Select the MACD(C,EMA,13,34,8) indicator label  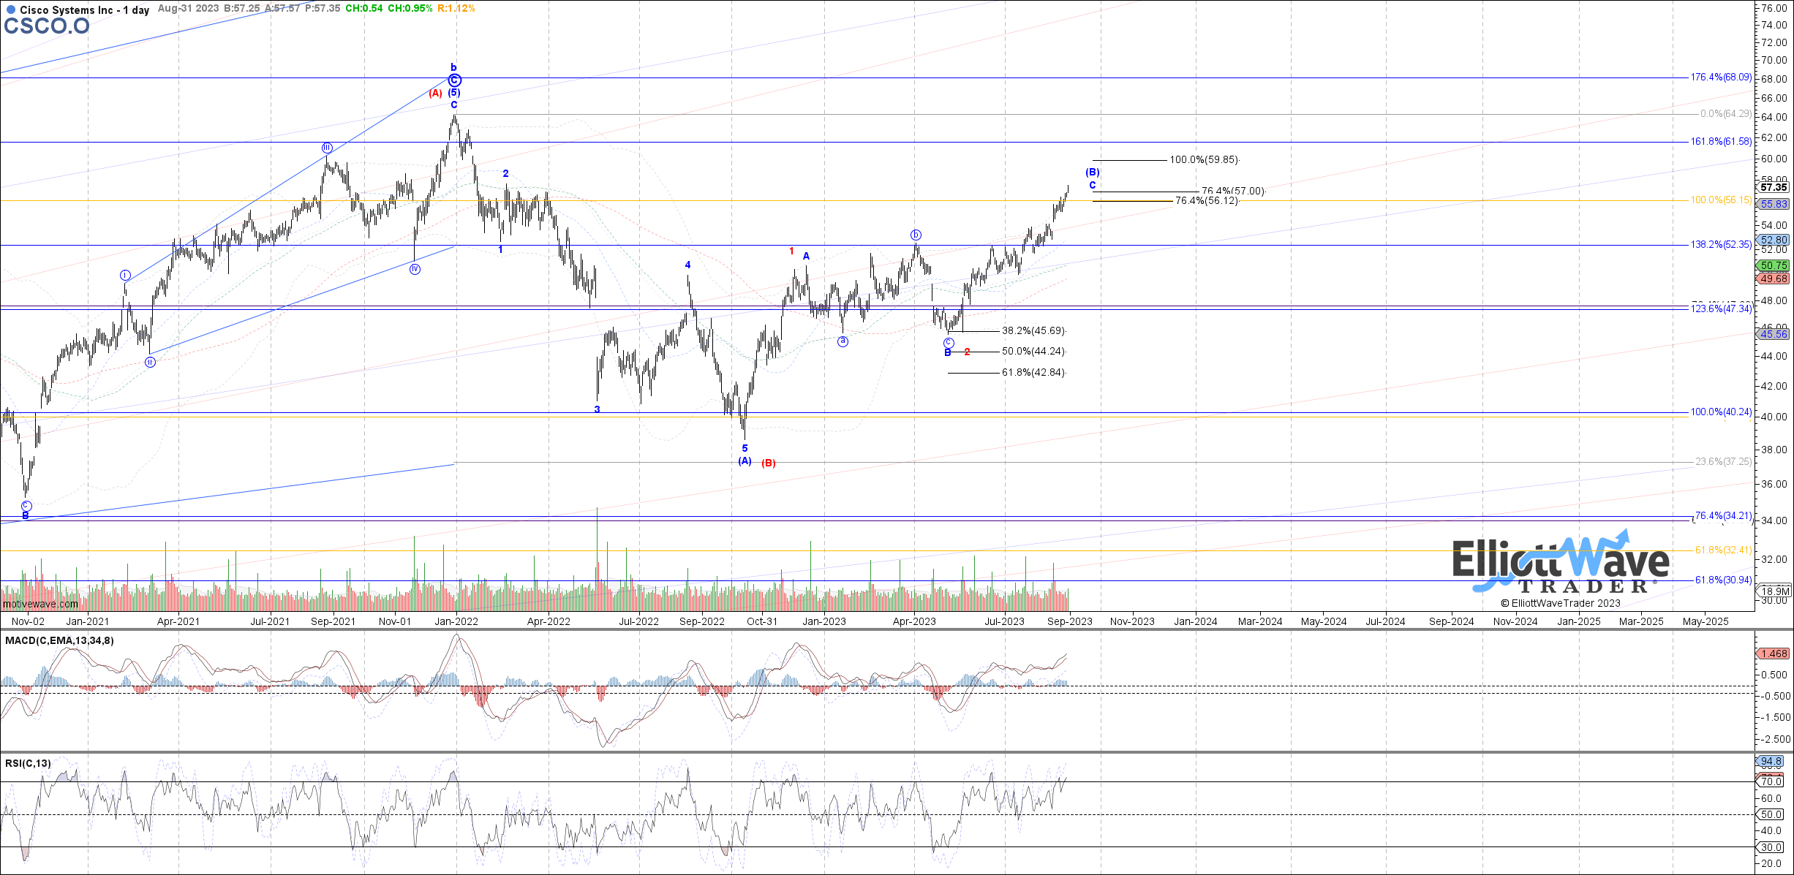point(59,640)
